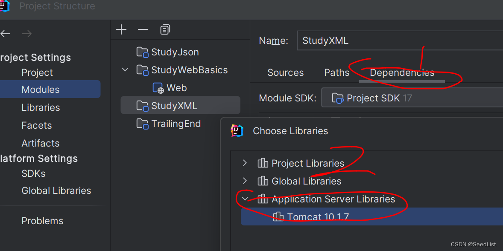Viewport: 503px width, 251px height.
Task: Expand the Project Libraries node
Action: (245, 163)
